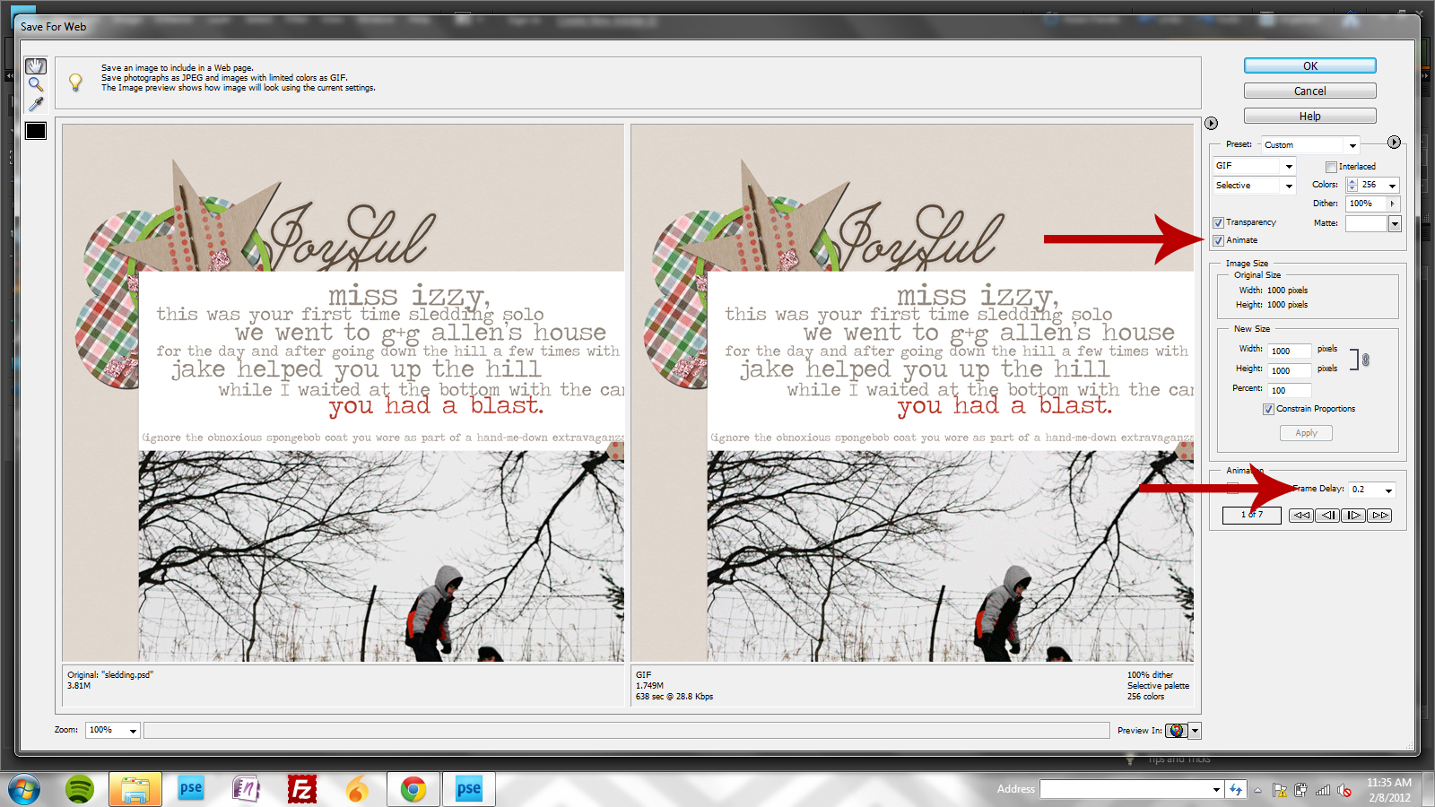Step back one animation frame

pyautogui.click(x=1327, y=515)
